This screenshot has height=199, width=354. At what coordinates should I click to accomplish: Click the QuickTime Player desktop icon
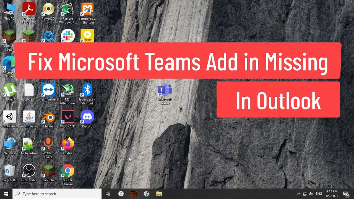point(48,36)
